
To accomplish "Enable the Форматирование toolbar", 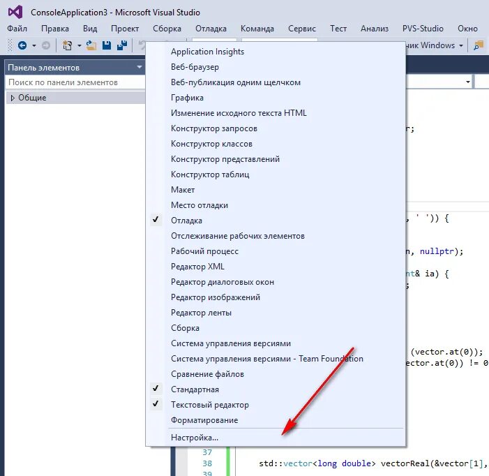I will (276, 420).
